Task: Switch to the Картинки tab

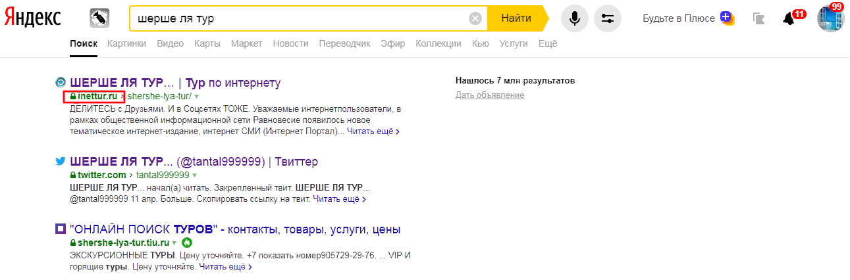Action: 126,43
